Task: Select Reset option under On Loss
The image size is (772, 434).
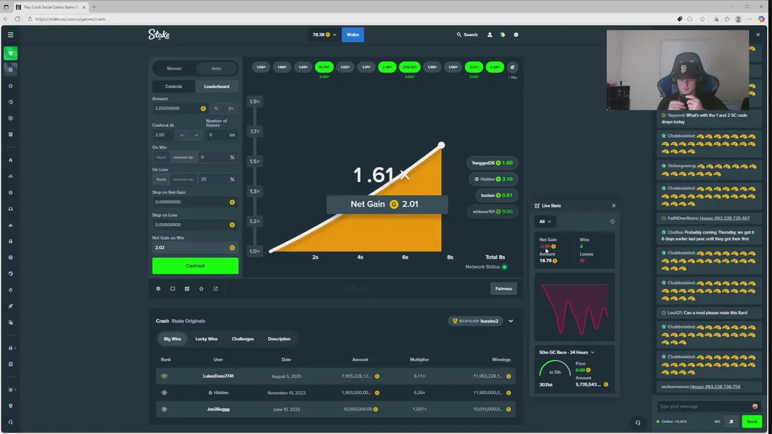Action: (x=161, y=180)
